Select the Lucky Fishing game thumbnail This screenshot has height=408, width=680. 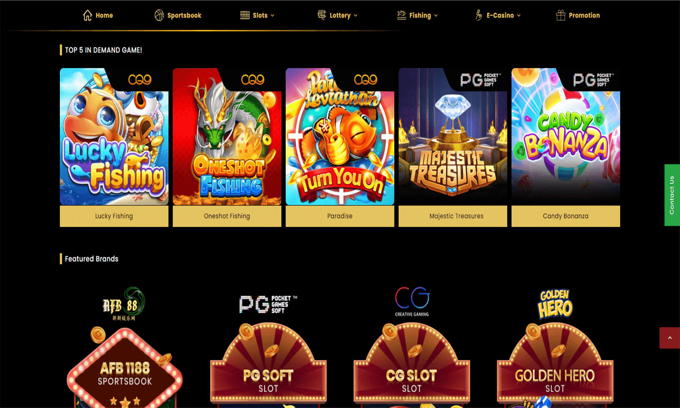click(114, 136)
